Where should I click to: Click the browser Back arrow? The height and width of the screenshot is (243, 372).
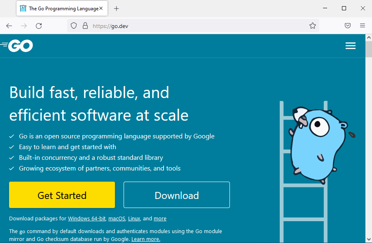click(x=9, y=26)
